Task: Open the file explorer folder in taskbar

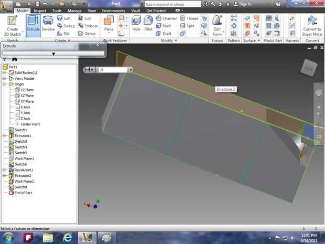Action: pos(48,238)
